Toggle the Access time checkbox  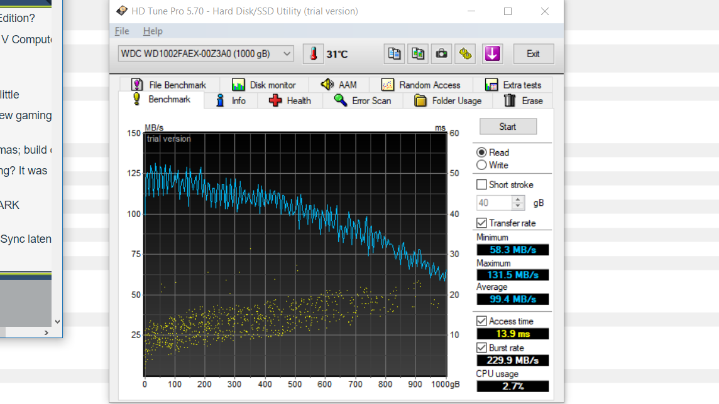pyautogui.click(x=481, y=321)
